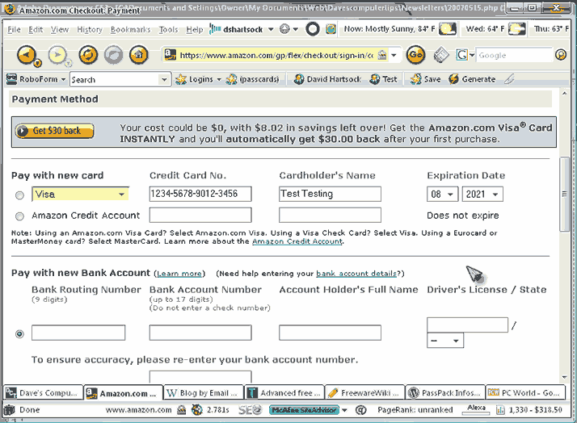
Task: Click the Test identity in RoboForm bar
Action: pos(383,79)
